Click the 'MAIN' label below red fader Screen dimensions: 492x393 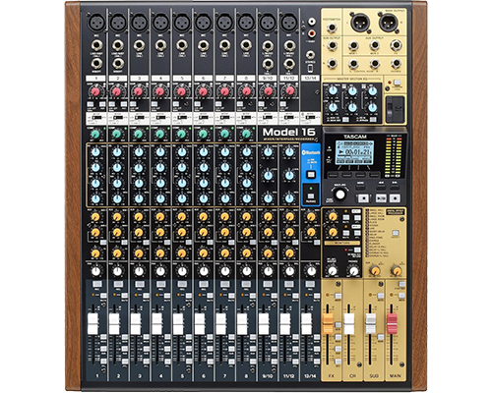tap(396, 375)
